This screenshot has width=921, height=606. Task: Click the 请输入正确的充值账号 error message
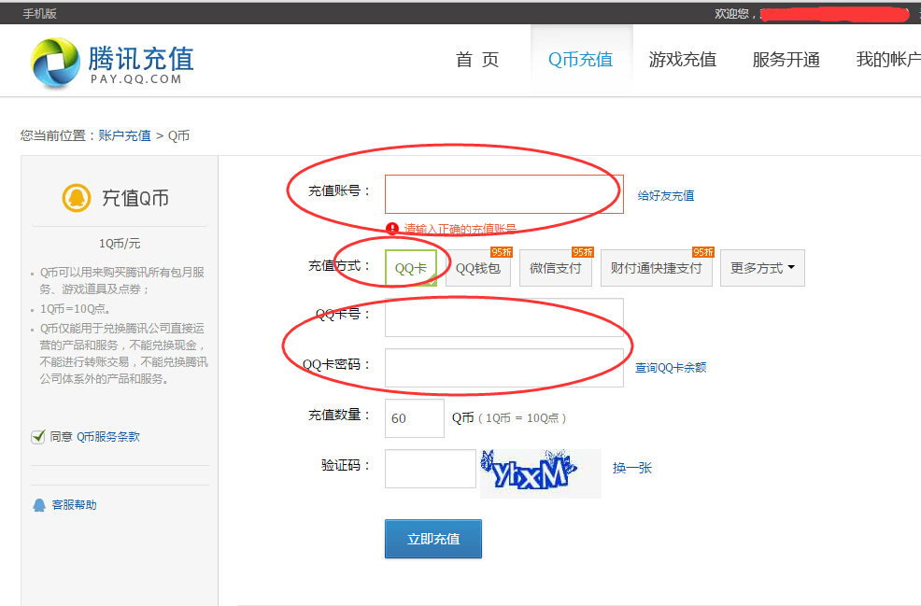460,229
